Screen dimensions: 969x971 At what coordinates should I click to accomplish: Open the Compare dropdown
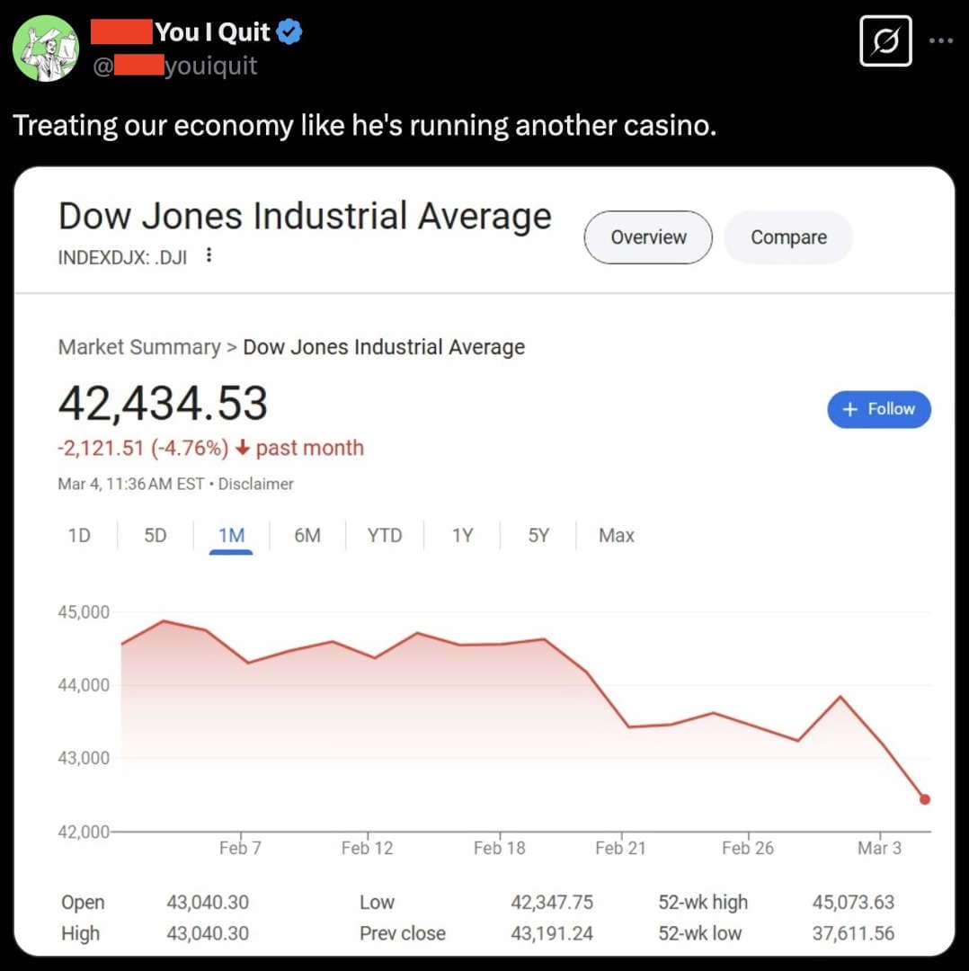[787, 237]
